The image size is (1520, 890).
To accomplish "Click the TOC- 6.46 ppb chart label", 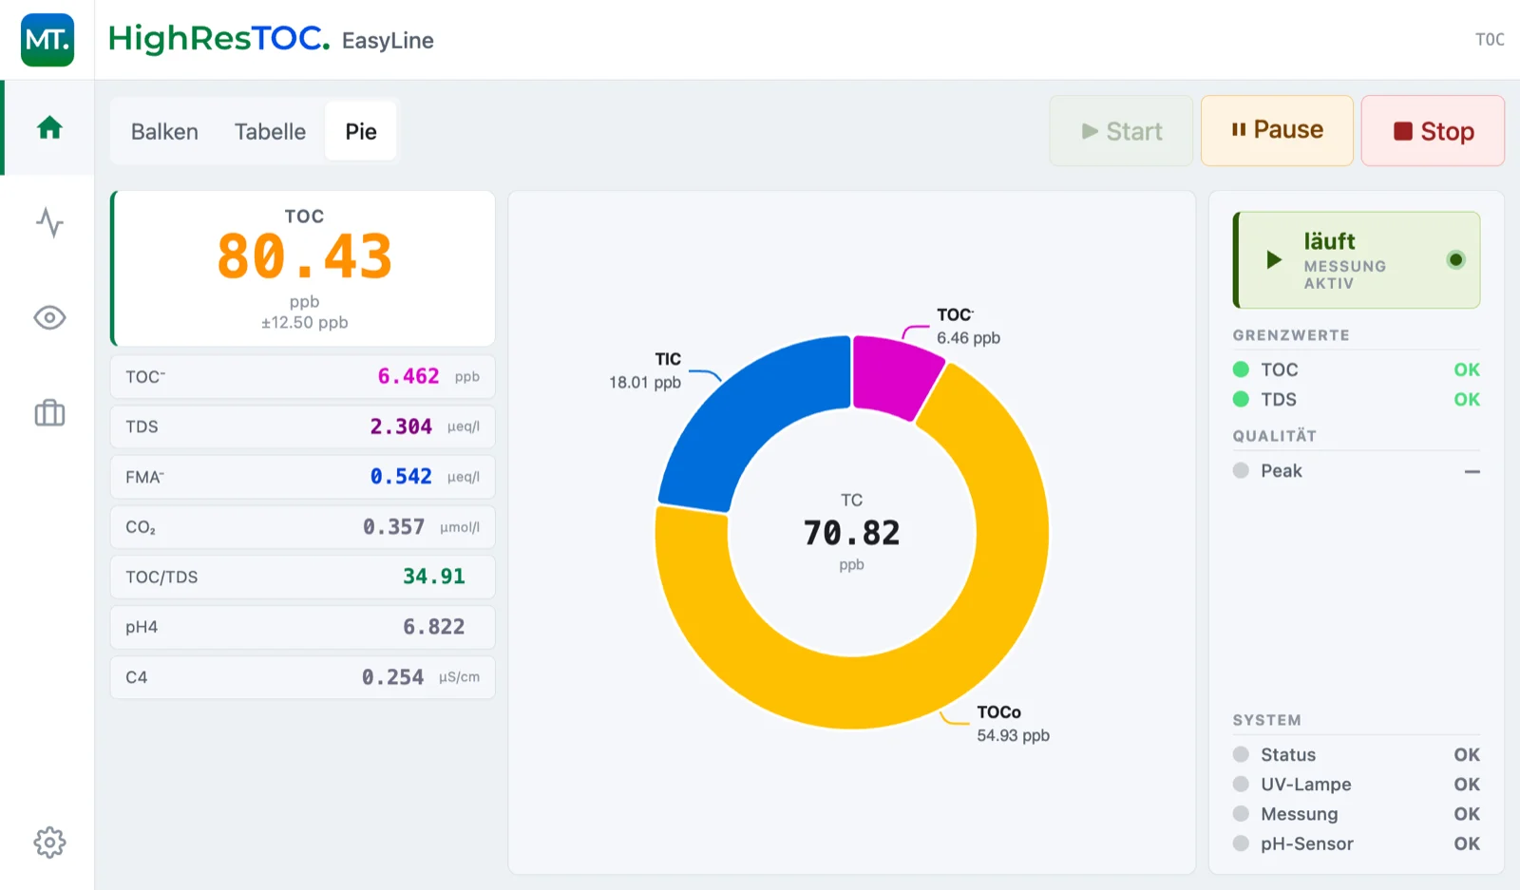I will 968,326.
